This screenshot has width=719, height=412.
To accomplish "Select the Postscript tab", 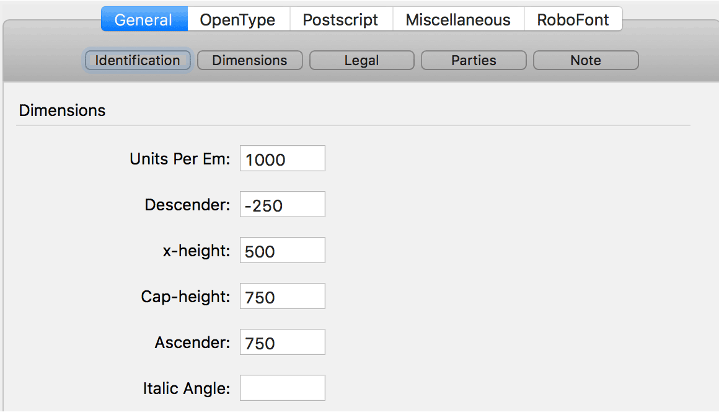I will point(340,19).
